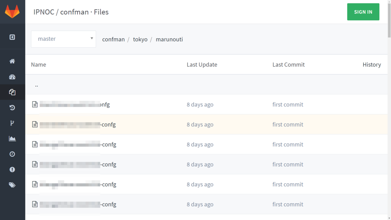Open the graphs chart icon
The height and width of the screenshot is (220, 391).
(12, 138)
